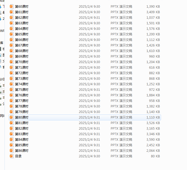Click the file name 第80课时
Image resolution: width=187 pixels, height=170 pixels.
point(22,117)
